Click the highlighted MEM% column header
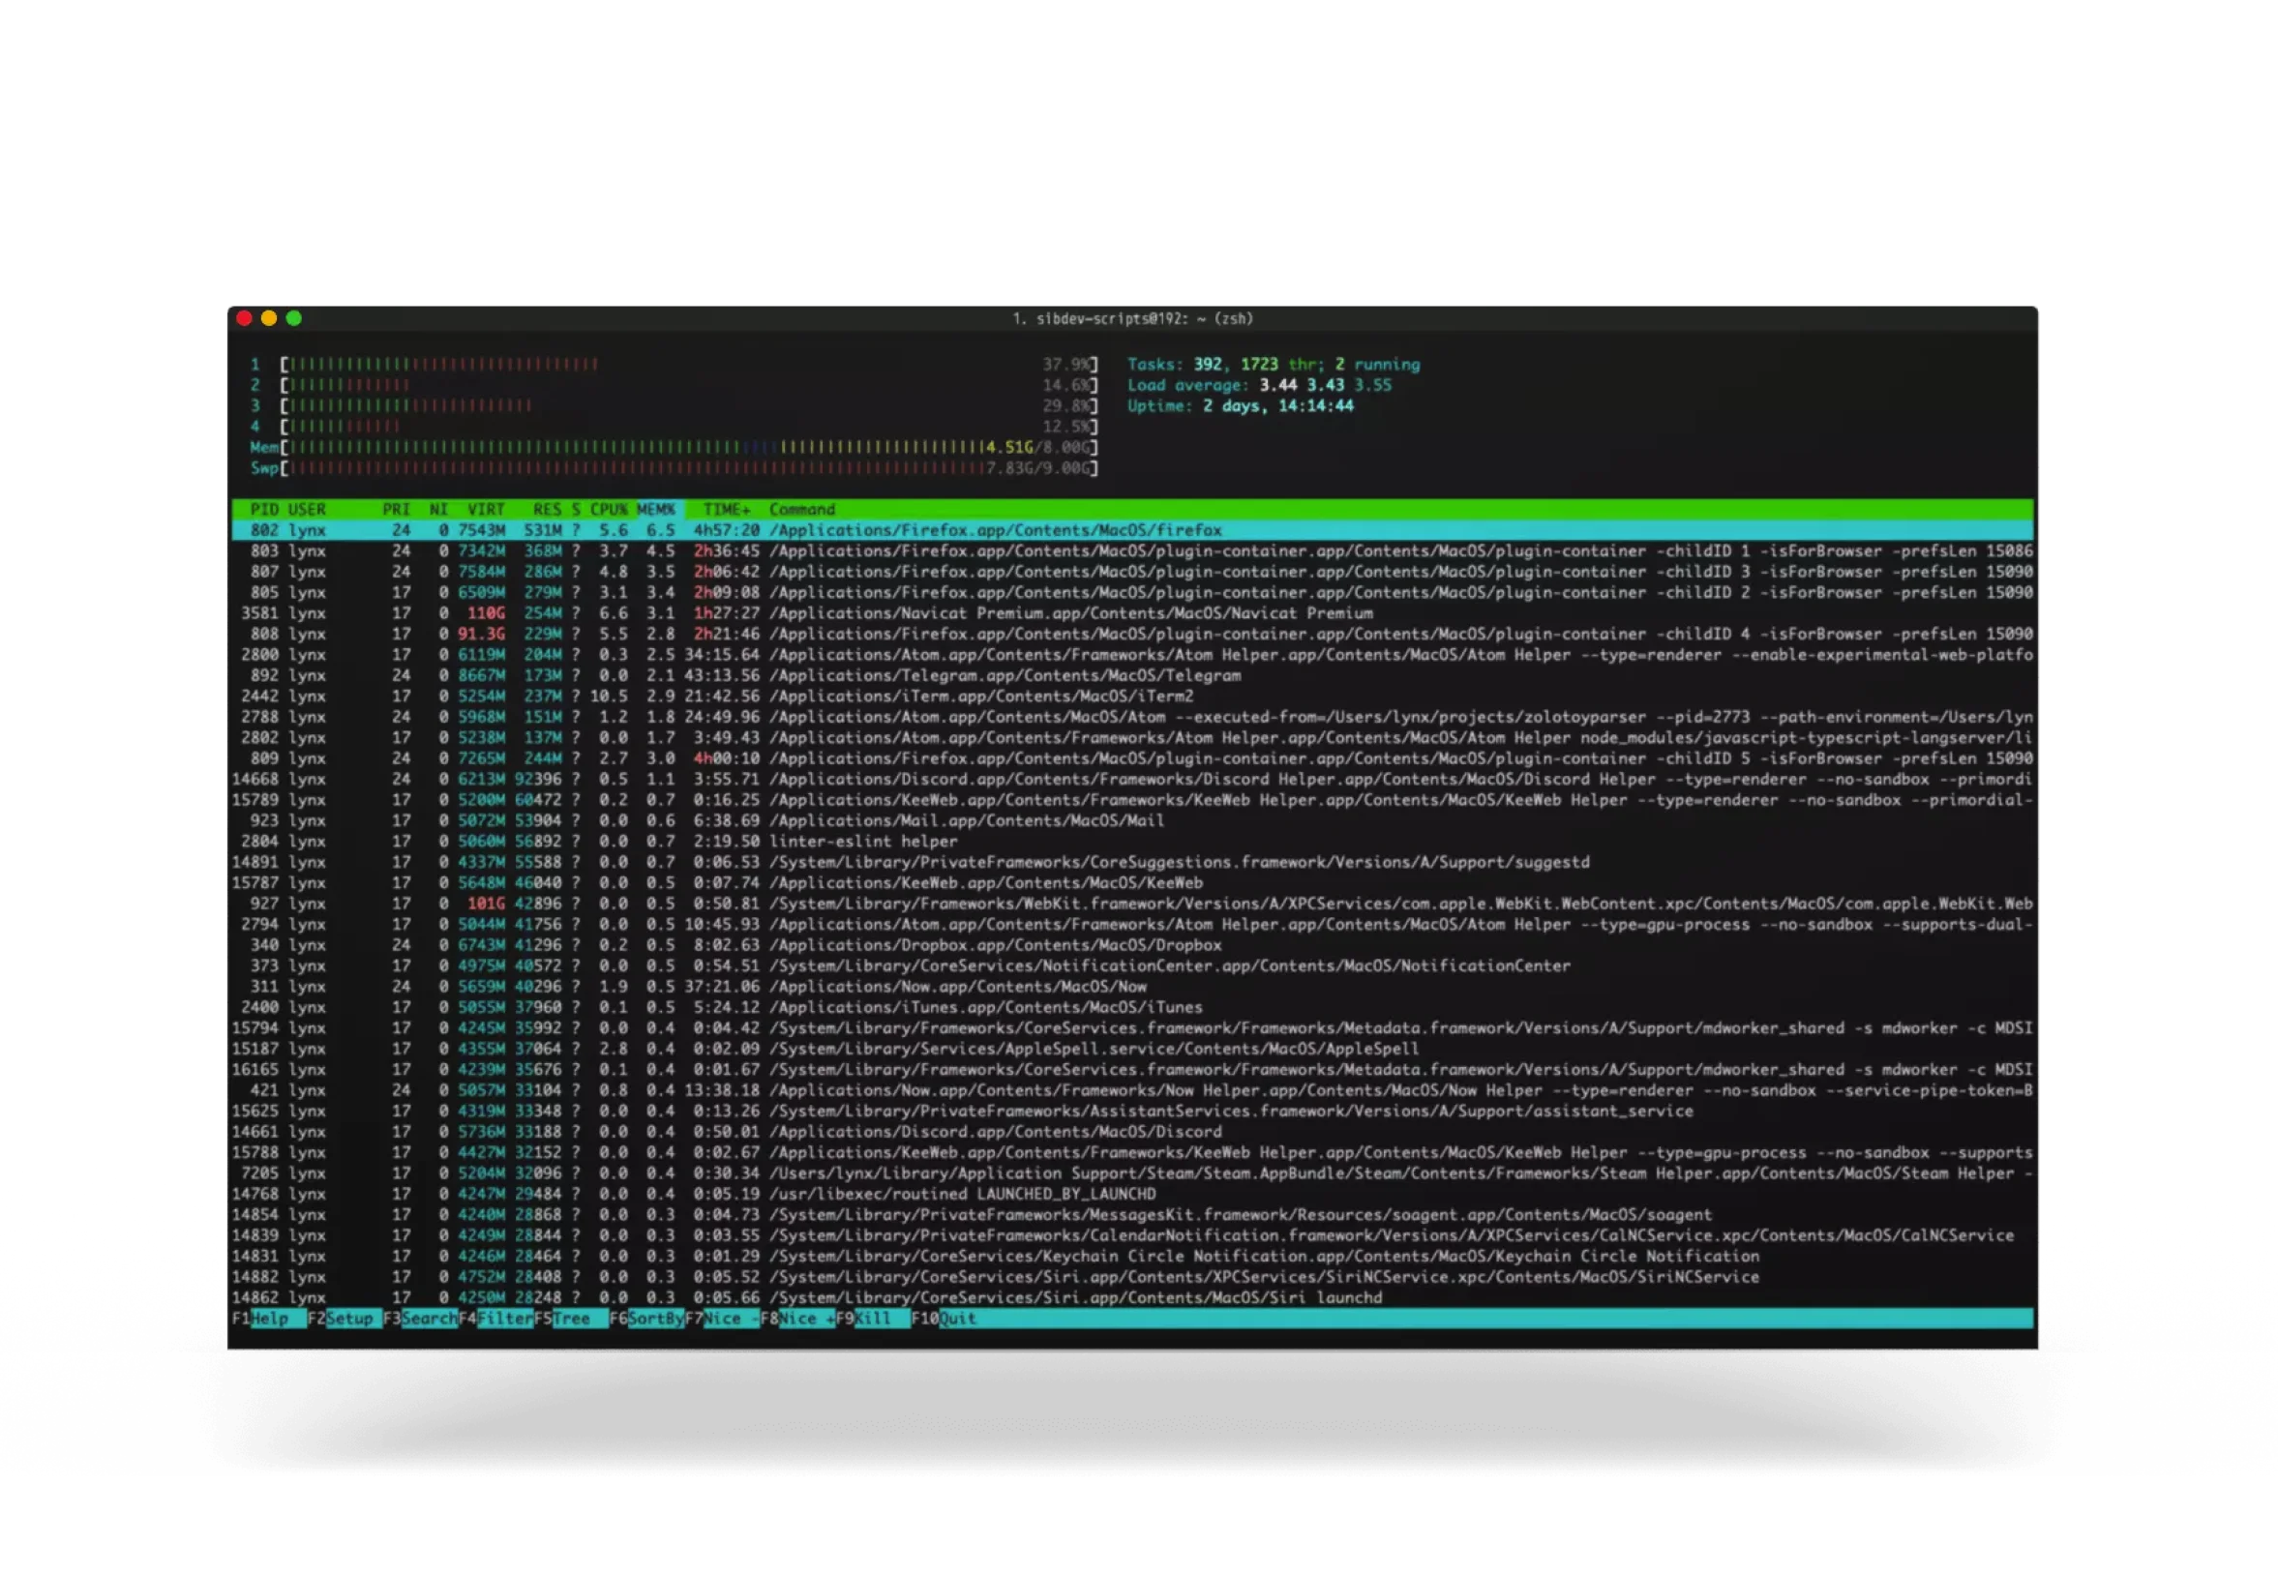Image resolution: width=2279 pixels, height=1573 pixels. 655,510
